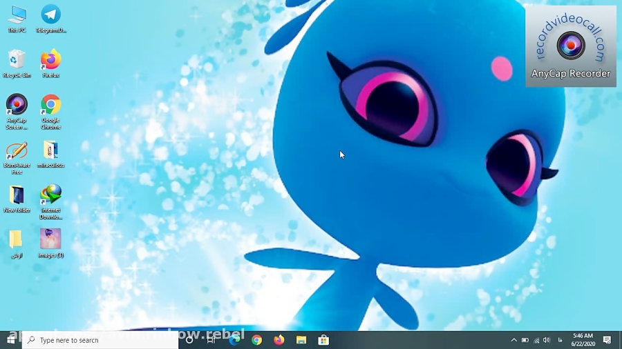The width and height of the screenshot is (622, 349).
Task: Open the clock showing 5:46 AM
Action: pos(583,340)
